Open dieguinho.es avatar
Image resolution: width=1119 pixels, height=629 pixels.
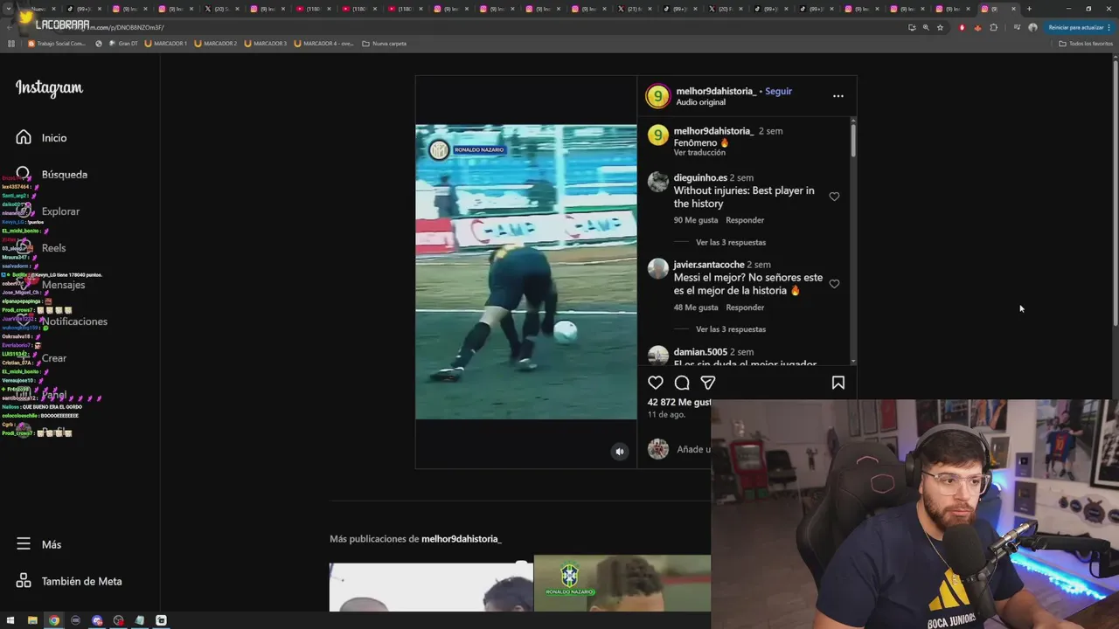(658, 182)
